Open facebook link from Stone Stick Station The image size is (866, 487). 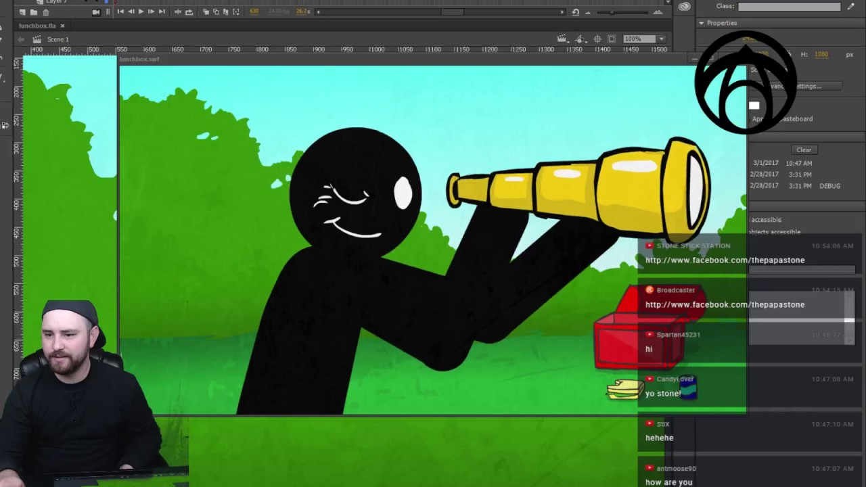(725, 260)
